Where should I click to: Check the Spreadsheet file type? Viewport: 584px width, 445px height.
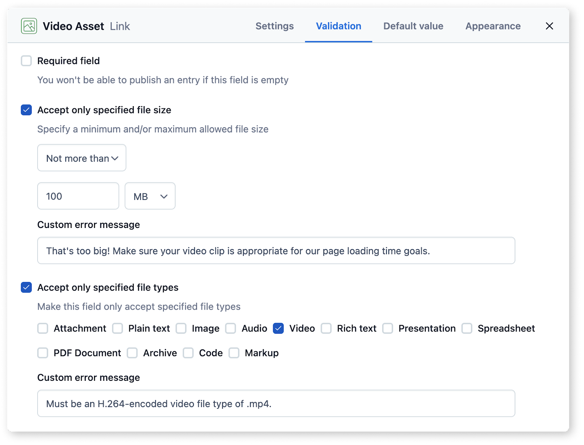(x=467, y=328)
